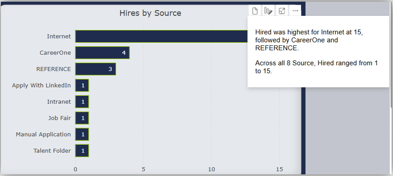Click the Personalize this visual icon
The width and height of the screenshot is (393, 176).
[x=268, y=11]
